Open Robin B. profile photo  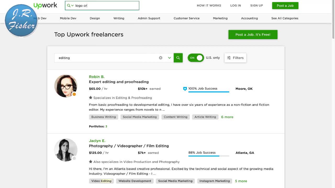(x=66, y=86)
